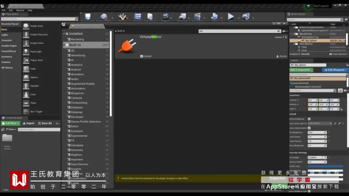Click the Save All button
349x196 pixels.
point(45,123)
